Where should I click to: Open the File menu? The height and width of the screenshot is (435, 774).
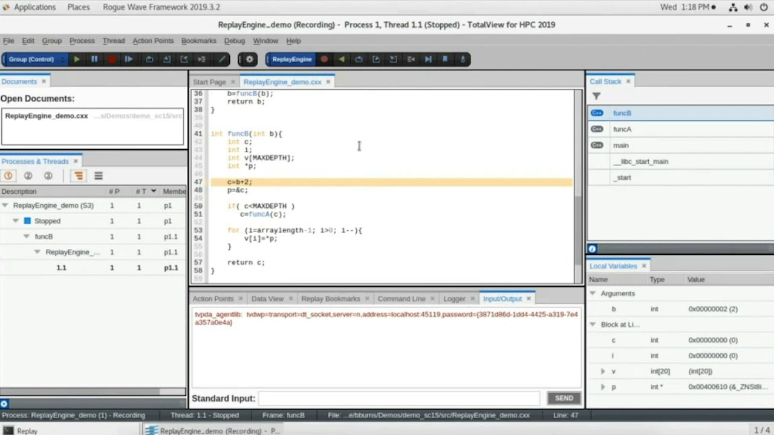(x=8, y=40)
